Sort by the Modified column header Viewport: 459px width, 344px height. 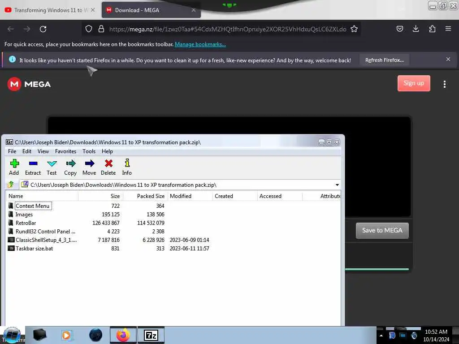pyautogui.click(x=190, y=196)
